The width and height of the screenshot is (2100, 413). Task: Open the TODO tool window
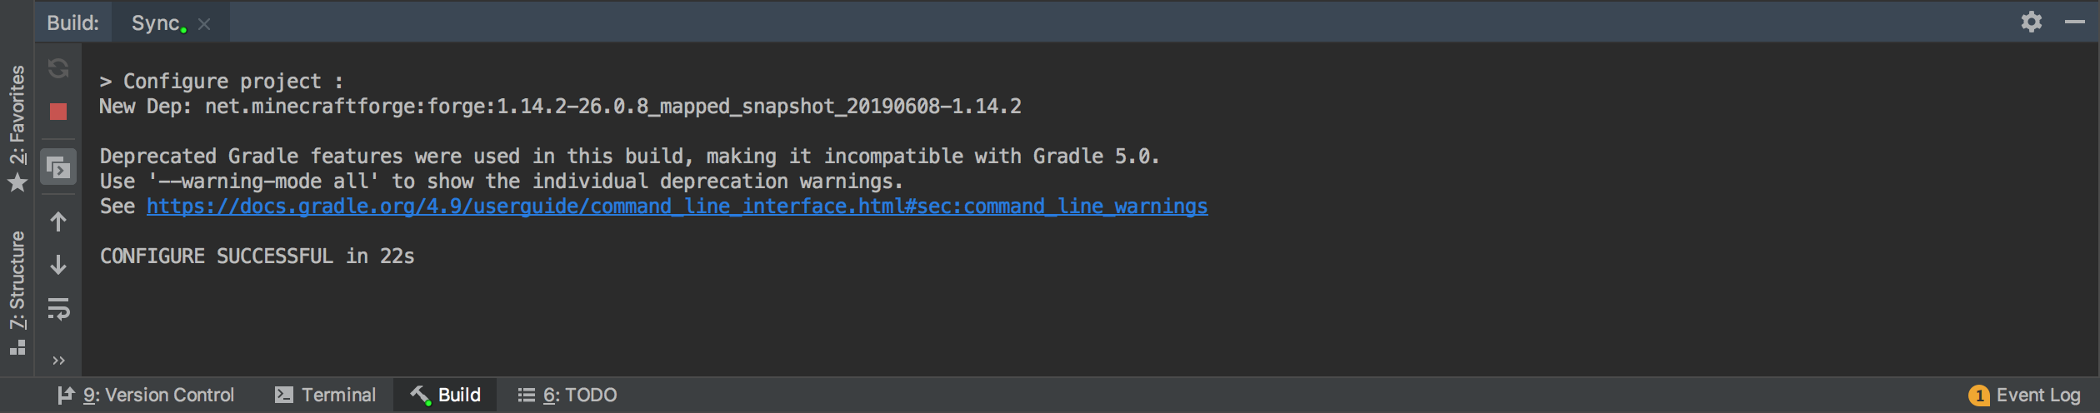567,396
